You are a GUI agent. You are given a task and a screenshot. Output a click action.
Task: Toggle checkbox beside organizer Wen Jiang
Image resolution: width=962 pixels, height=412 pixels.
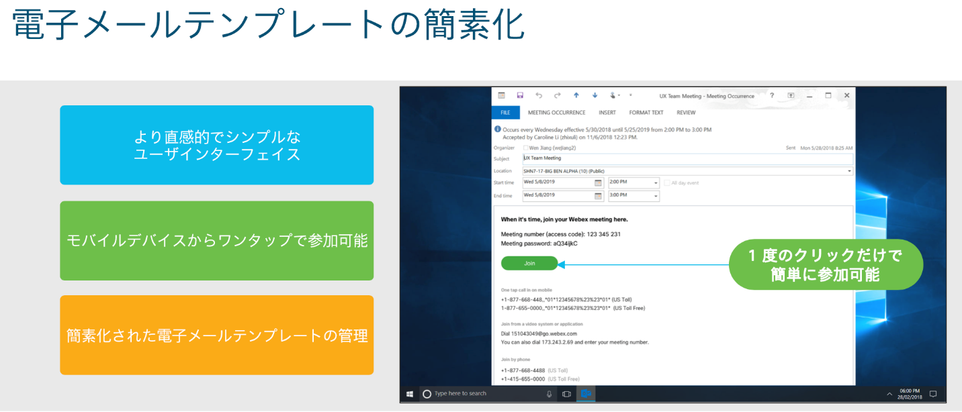(x=525, y=148)
